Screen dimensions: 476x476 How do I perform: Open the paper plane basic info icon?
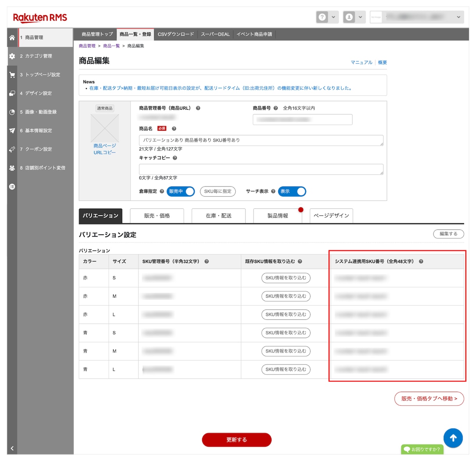coord(12,131)
